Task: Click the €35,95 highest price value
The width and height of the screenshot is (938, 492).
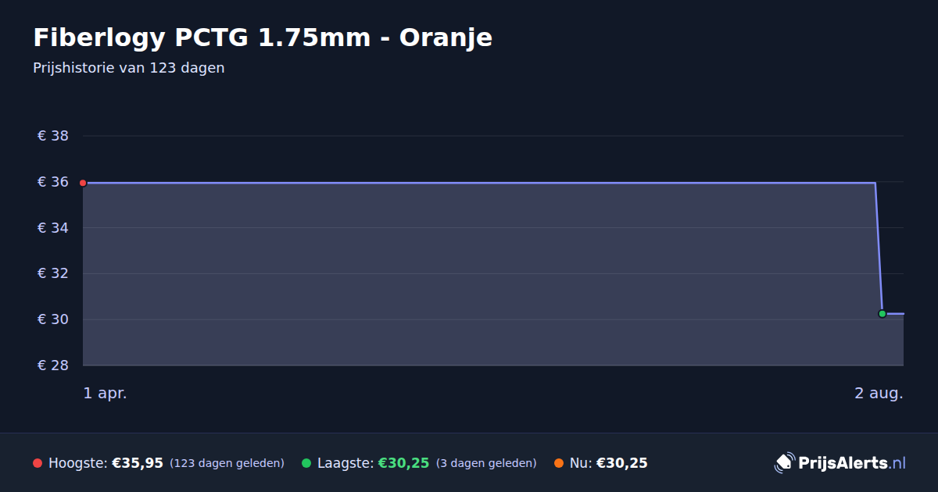Action: (x=138, y=463)
